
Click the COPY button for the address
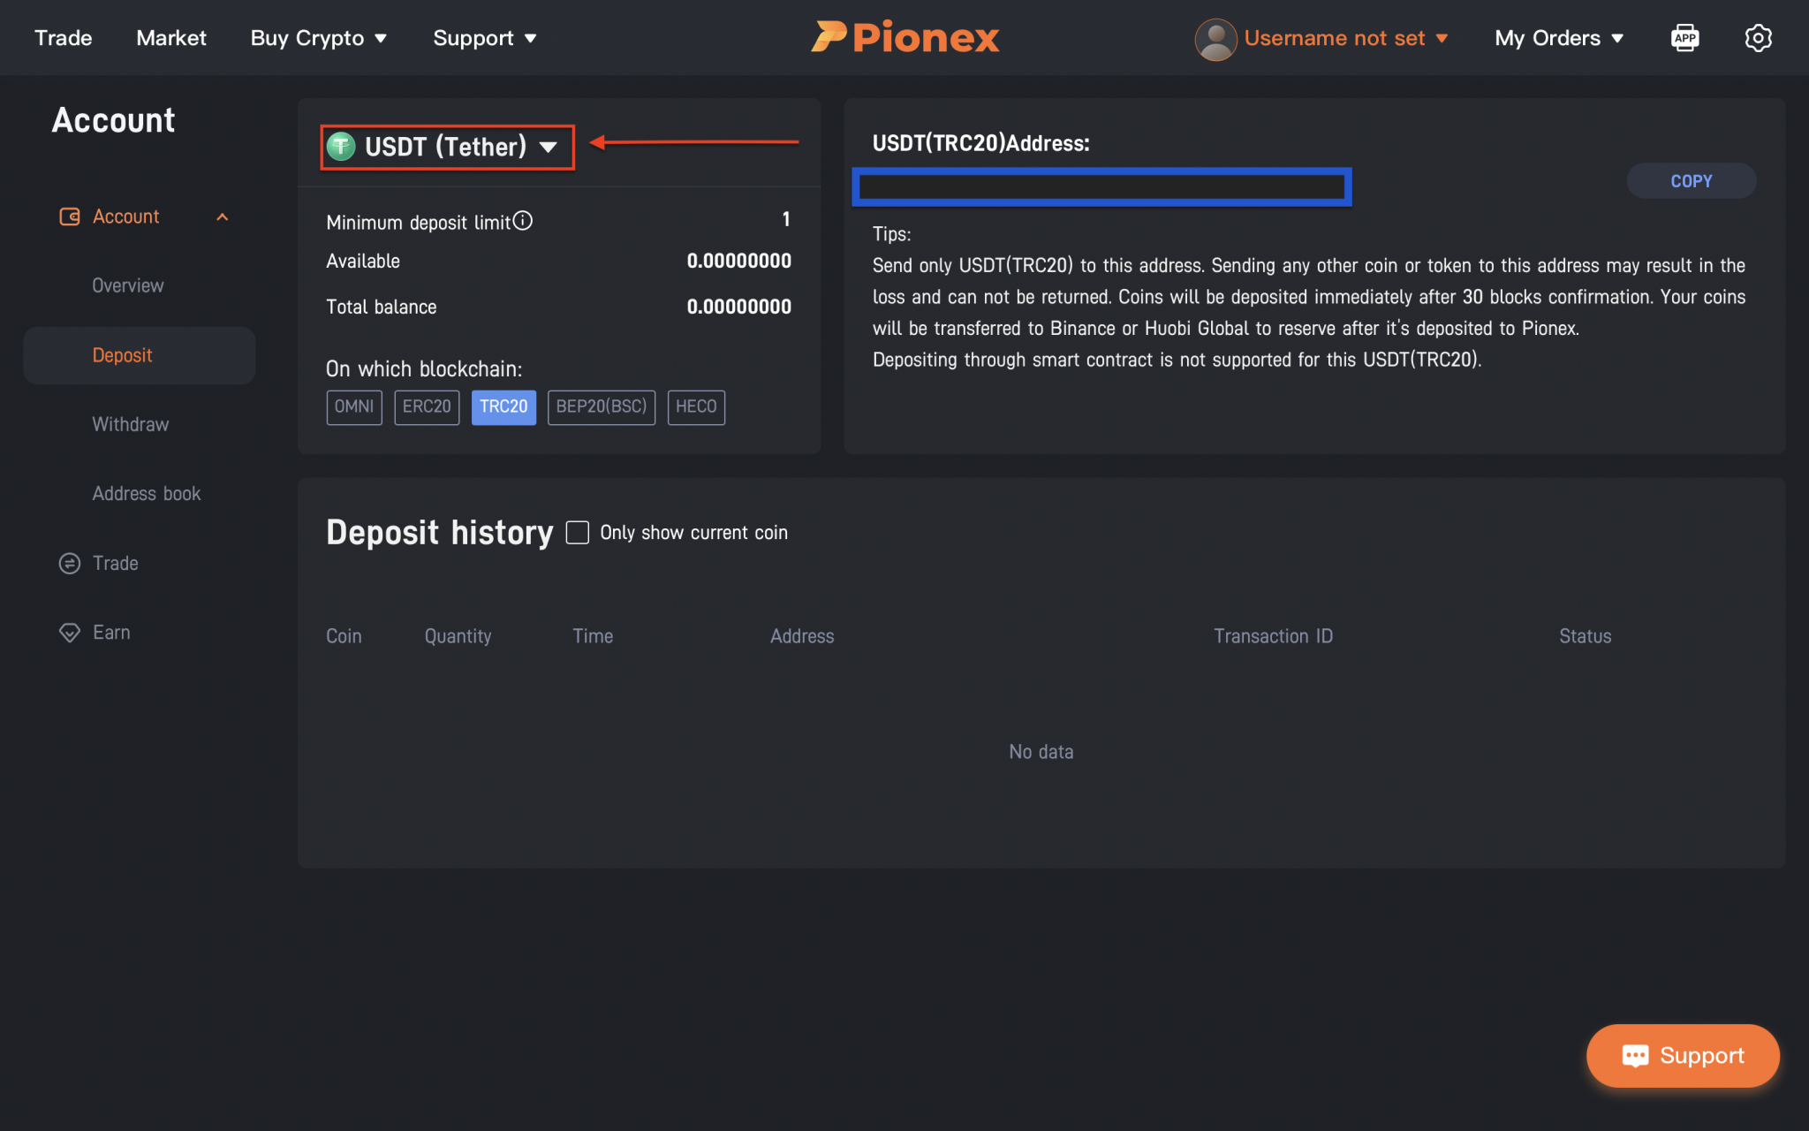pos(1690,180)
